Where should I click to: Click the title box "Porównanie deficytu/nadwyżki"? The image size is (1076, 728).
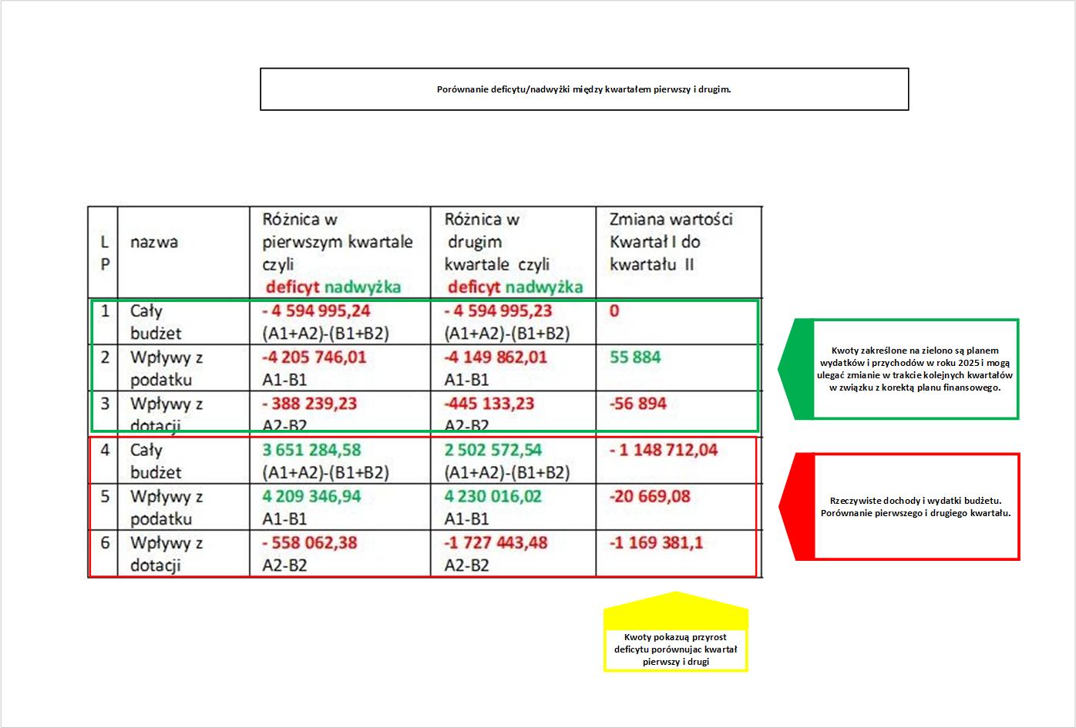583,89
